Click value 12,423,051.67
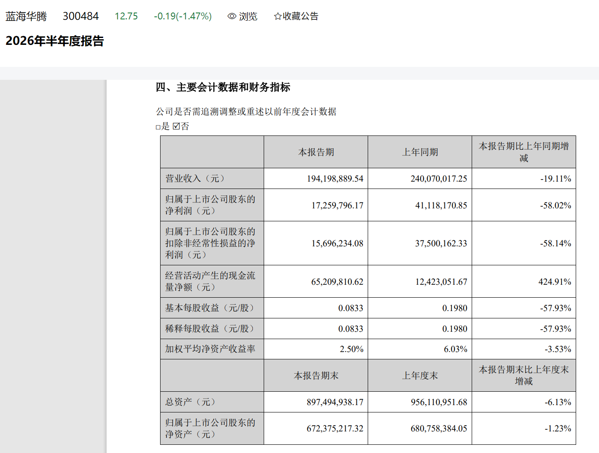599x453 pixels. pos(441,282)
